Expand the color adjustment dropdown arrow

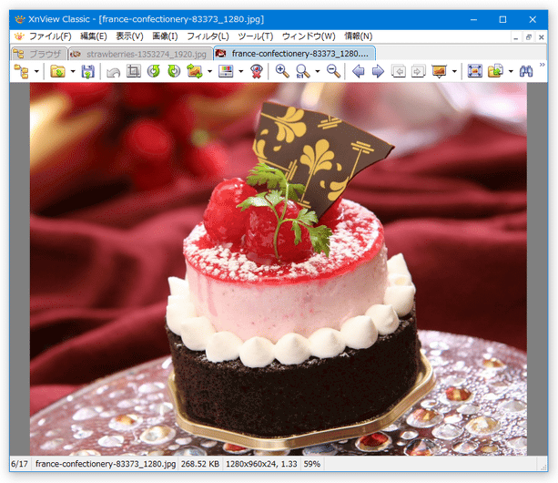[241, 72]
